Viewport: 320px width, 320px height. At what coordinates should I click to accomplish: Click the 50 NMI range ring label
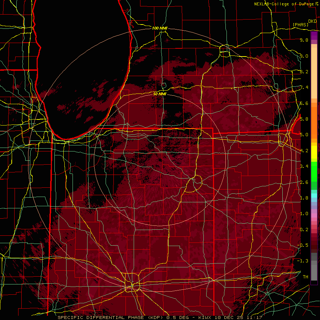160,94
